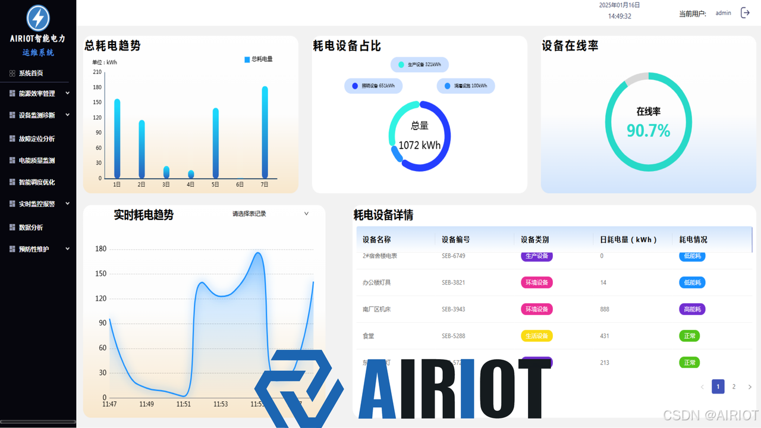Go to page 2 of device table
The image size is (761, 428).
point(734,386)
